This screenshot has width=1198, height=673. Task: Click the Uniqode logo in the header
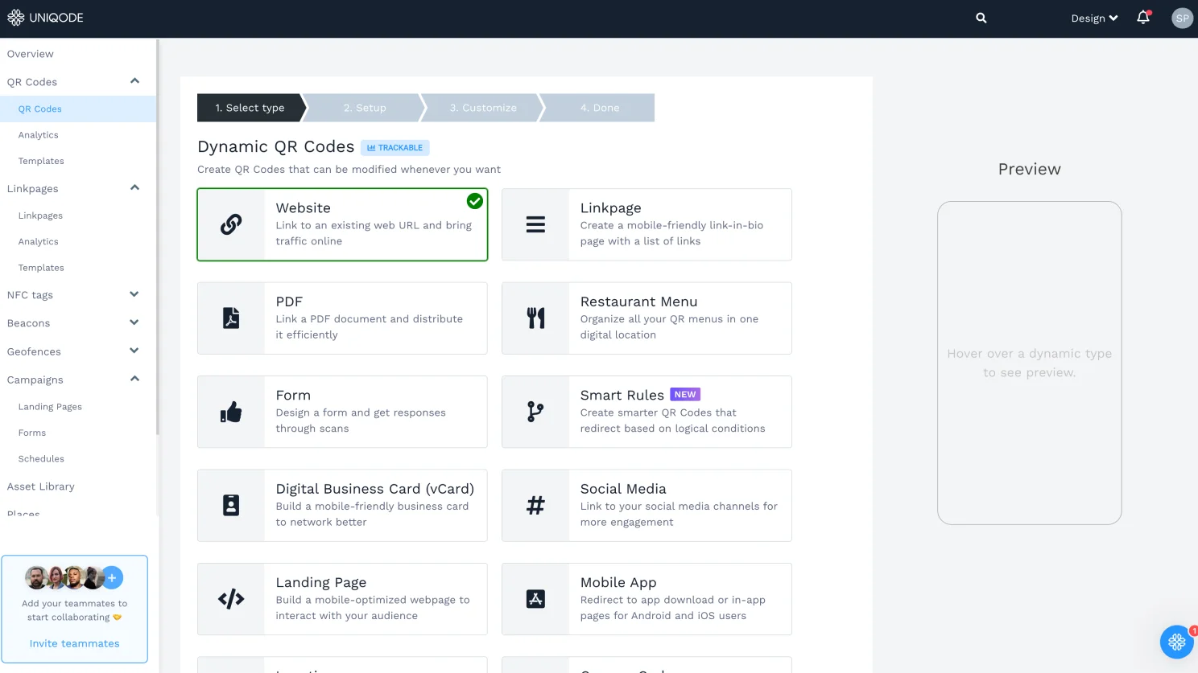(45, 18)
